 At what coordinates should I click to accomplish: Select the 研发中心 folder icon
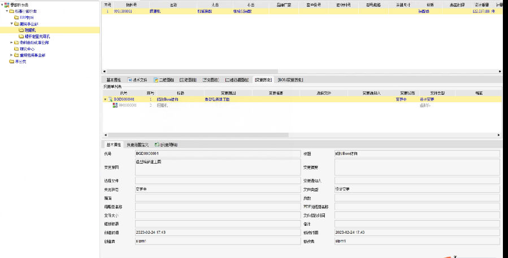pos(16,49)
